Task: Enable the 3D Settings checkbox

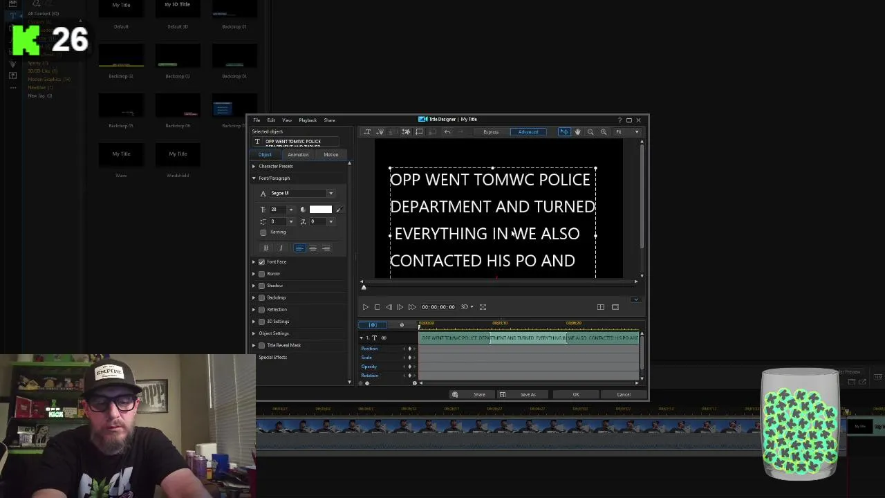Action: [x=261, y=322]
